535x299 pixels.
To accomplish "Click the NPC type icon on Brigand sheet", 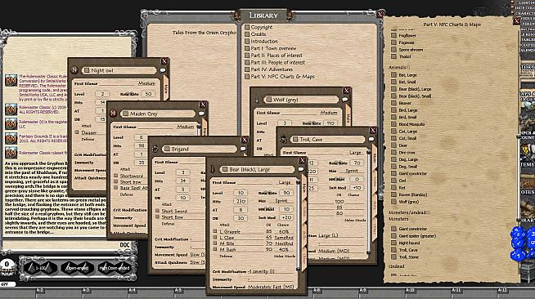I will click(155, 149).
